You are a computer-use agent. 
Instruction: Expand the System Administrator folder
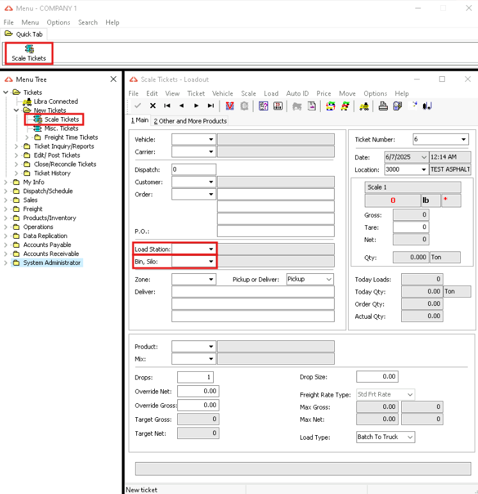coord(6,263)
